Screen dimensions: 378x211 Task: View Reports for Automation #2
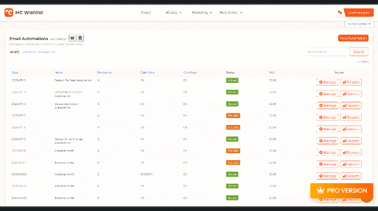351,164
